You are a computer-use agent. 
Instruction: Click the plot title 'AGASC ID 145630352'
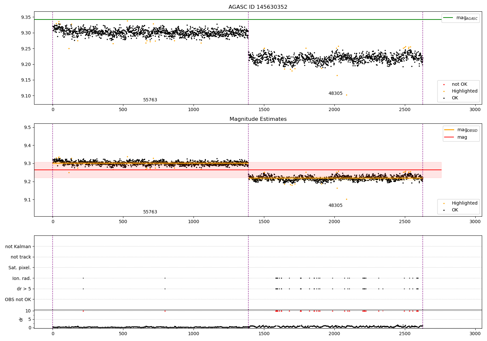[x=258, y=7]
